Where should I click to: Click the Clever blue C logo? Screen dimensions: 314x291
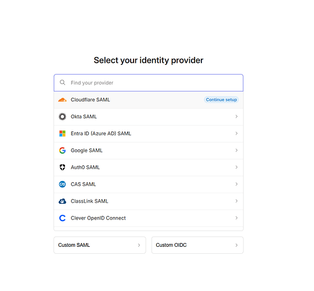[x=62, y=218]
